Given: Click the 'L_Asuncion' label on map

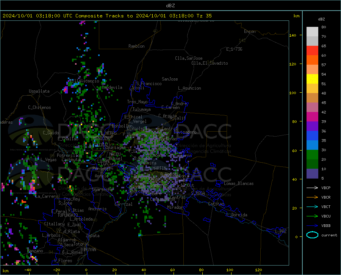Looking at the screenshot, I should pyautogui.click(x=189, y=88).
